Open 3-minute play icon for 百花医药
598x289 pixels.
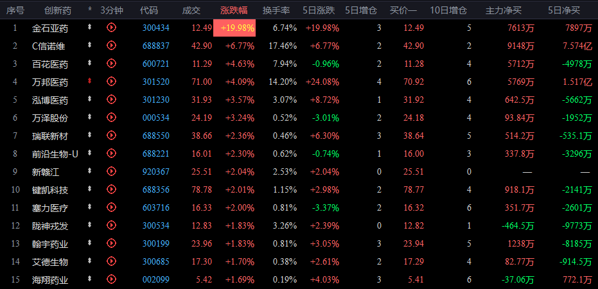(x=111, y=64)
